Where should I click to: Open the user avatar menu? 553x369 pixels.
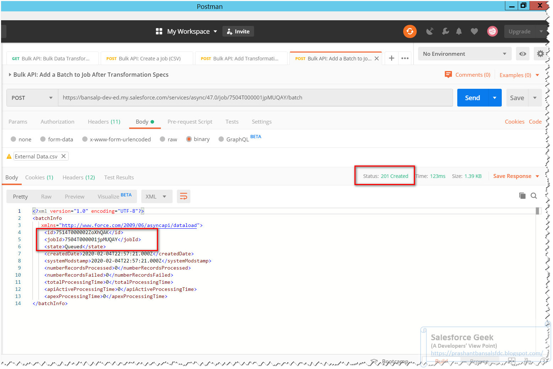(x=492, y=31)
